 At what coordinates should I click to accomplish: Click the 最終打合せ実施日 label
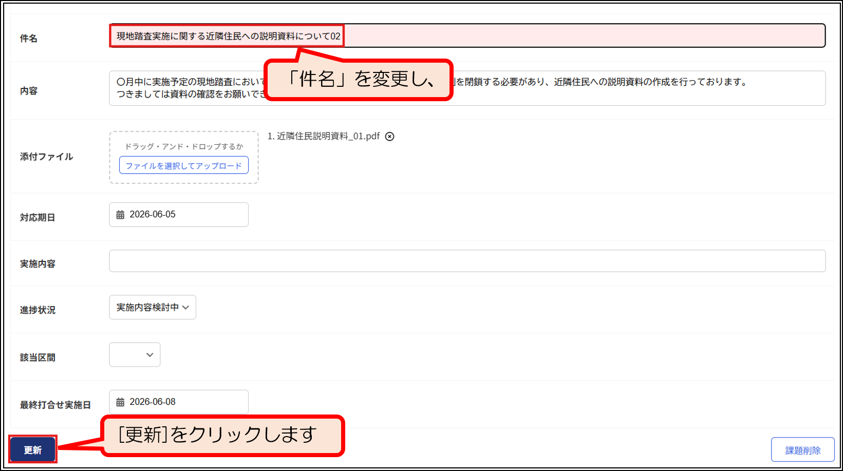[x=55, y=405]
